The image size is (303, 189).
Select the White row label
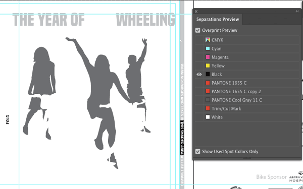217,117
